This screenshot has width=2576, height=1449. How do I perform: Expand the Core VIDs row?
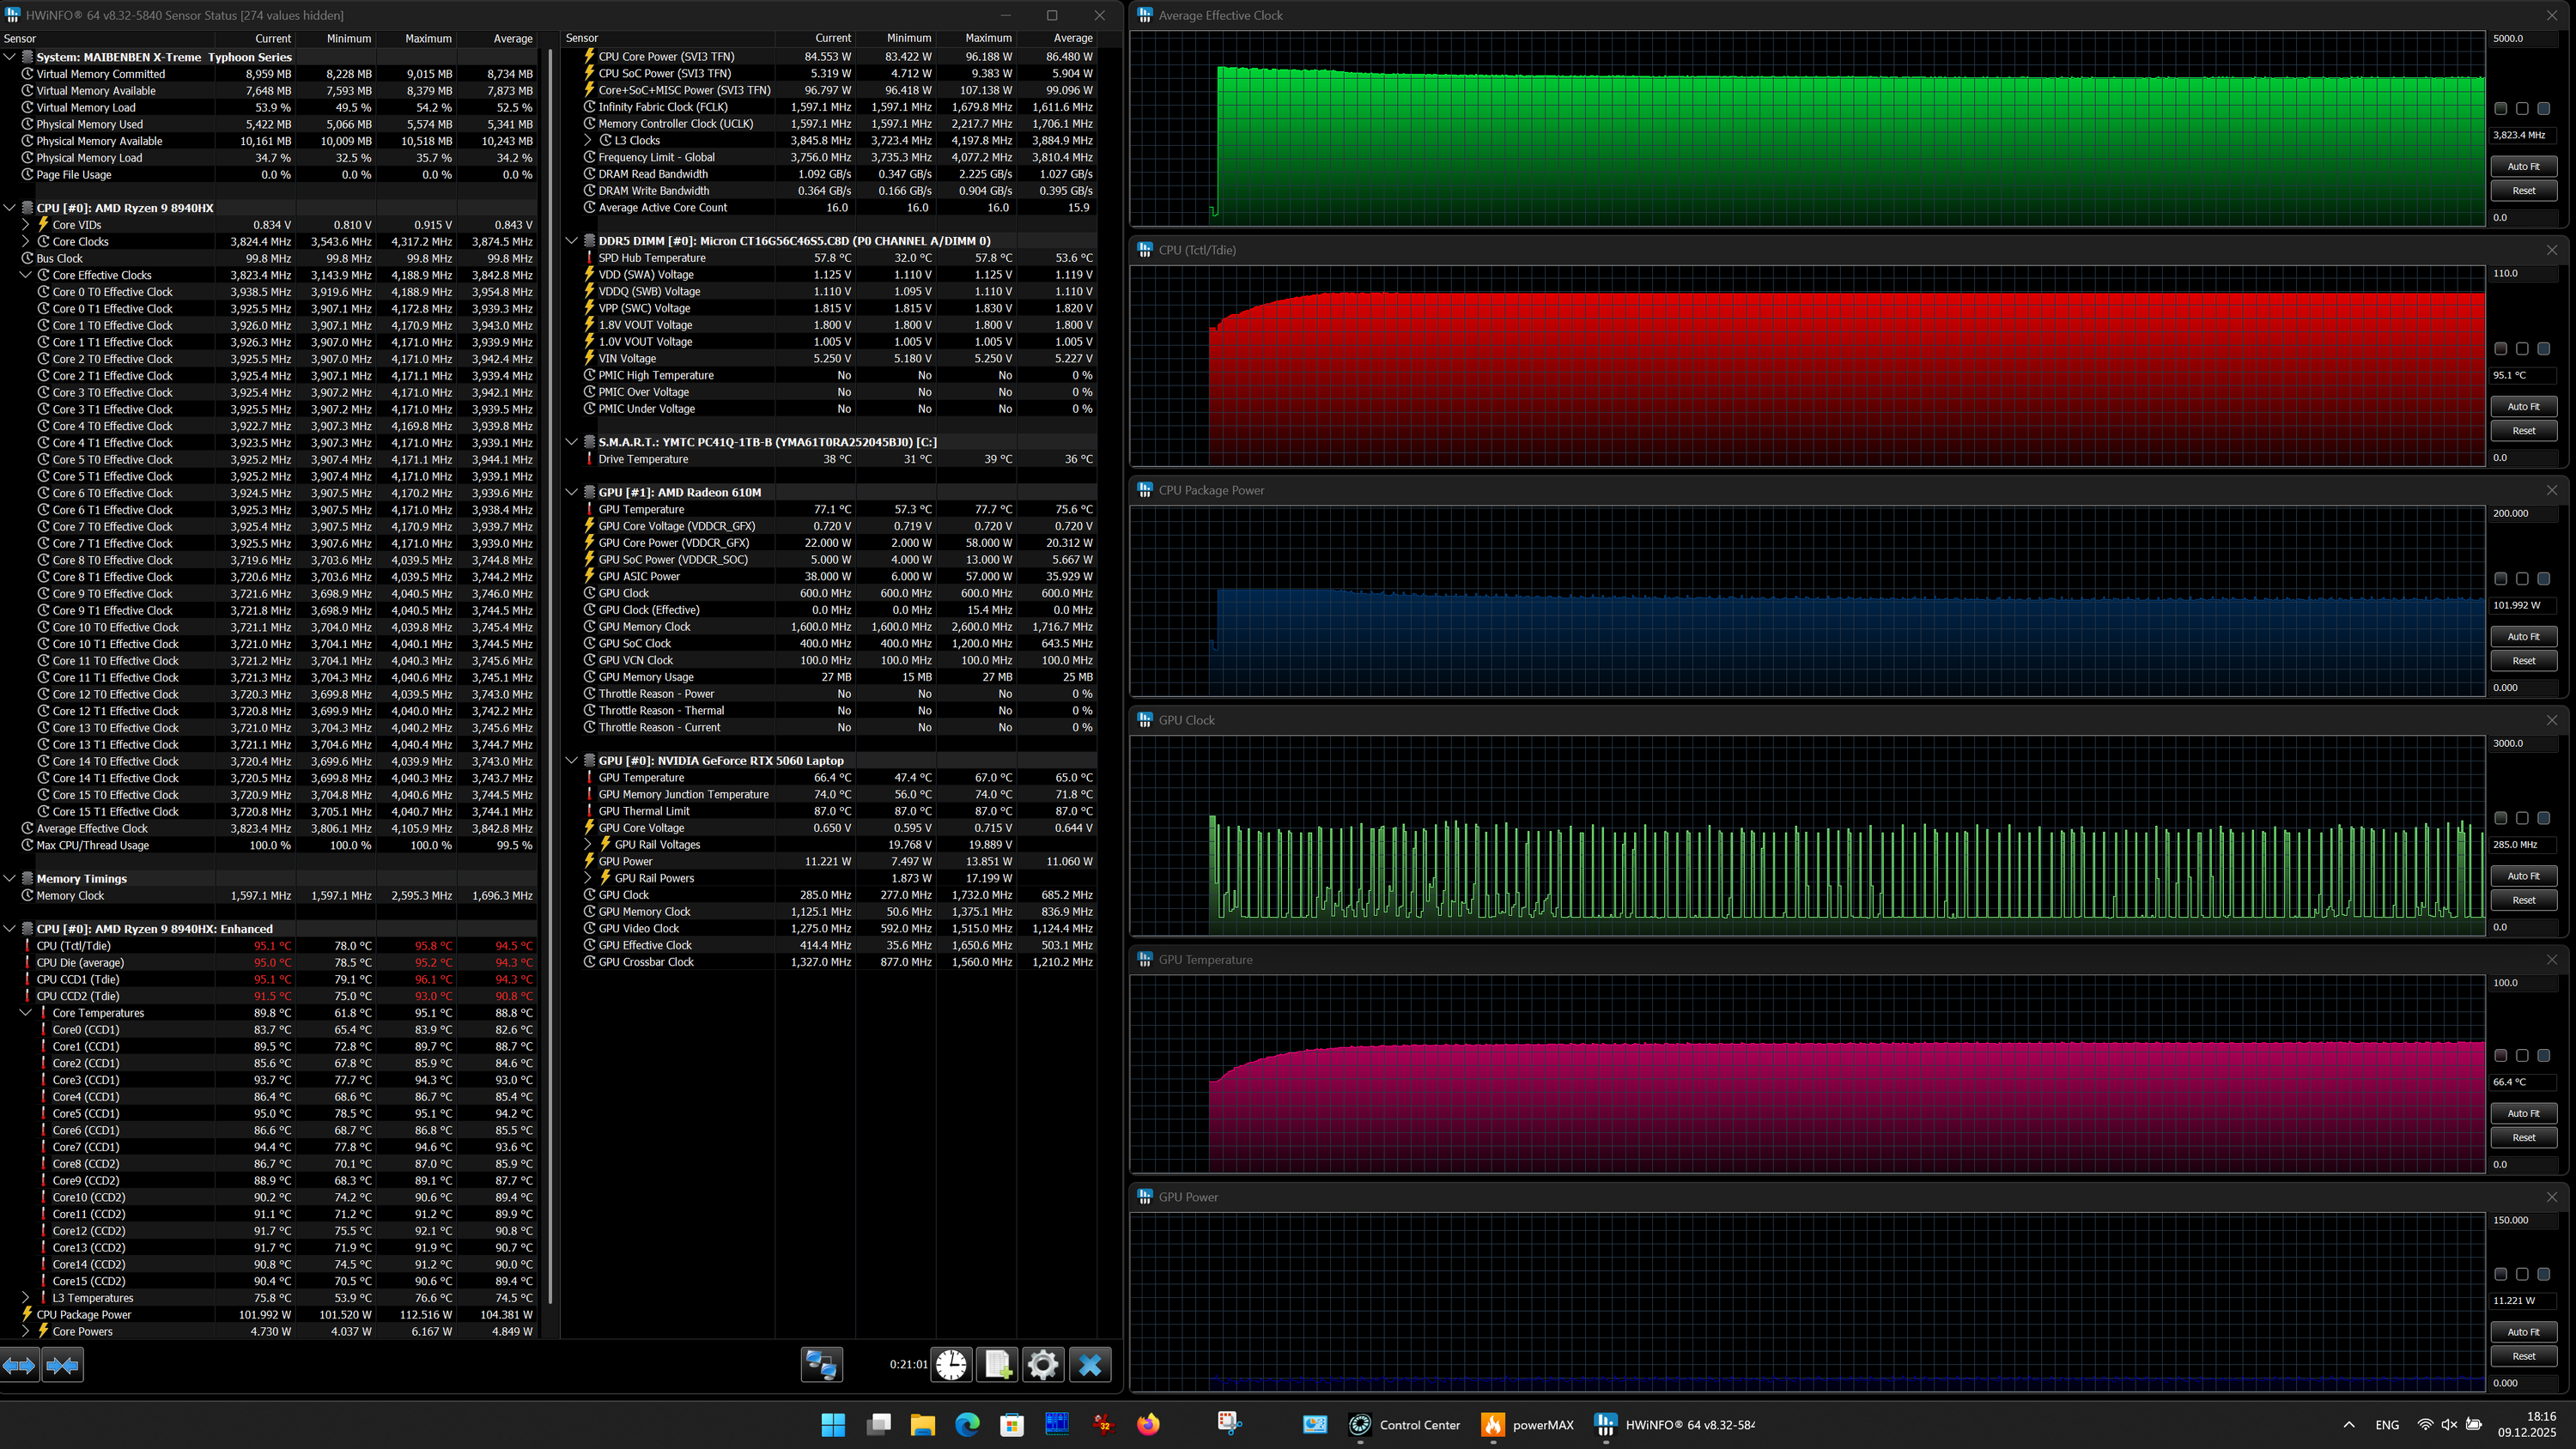pos(26,225)
